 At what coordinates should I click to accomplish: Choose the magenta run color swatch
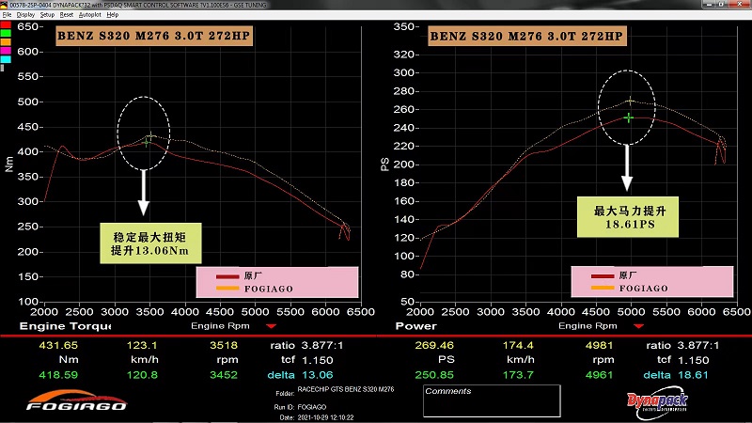[6, 50]
